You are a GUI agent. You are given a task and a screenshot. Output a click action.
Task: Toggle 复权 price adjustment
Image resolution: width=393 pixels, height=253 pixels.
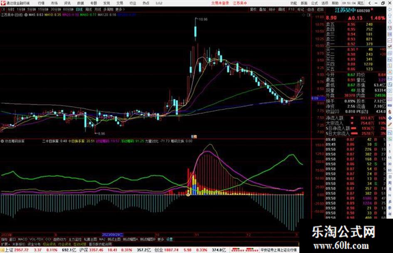pos(253,9)
